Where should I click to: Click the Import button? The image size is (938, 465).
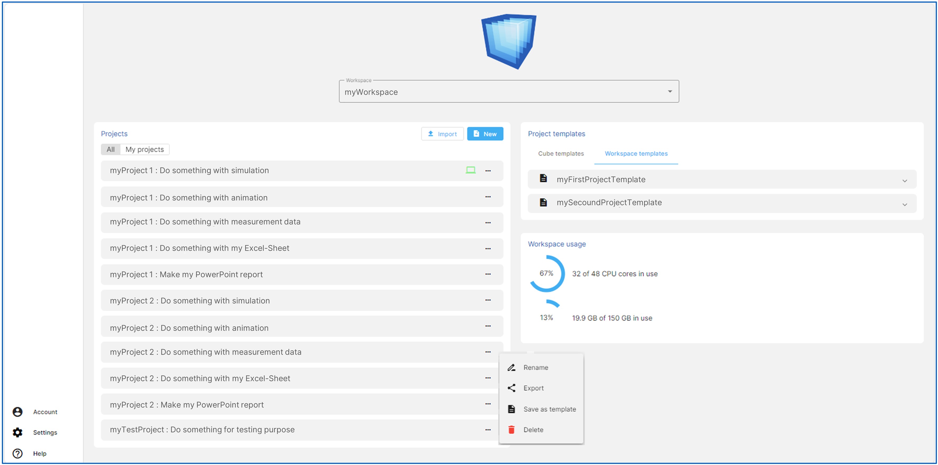coord(442,134)
